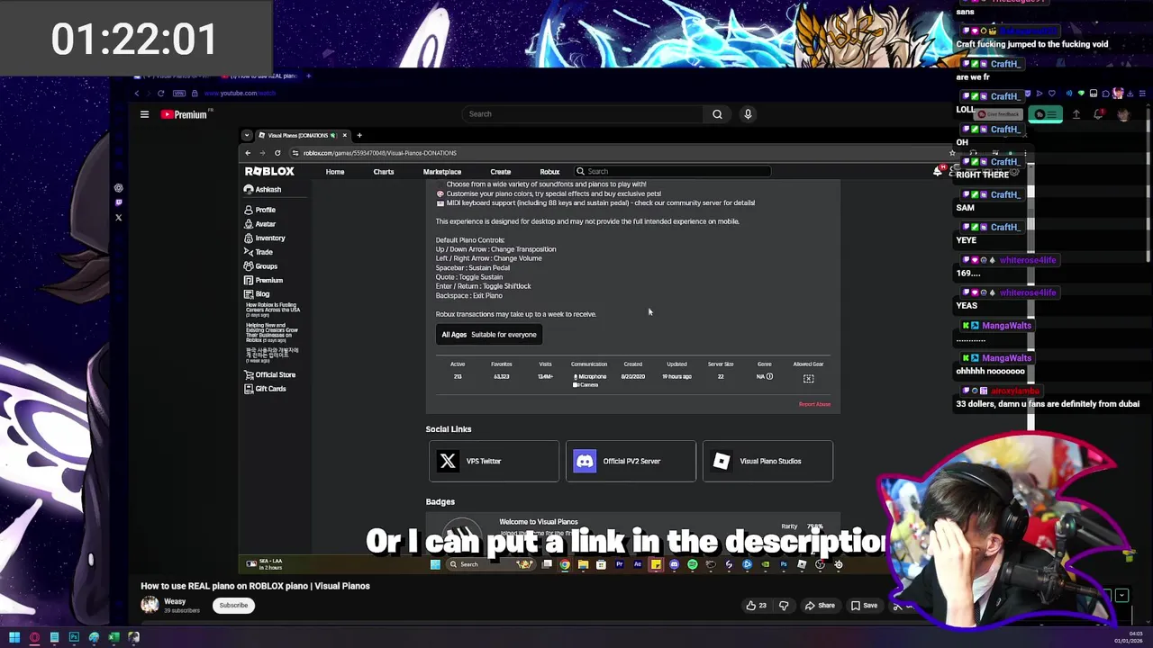Open the Ashkash user profile entry

click(x=262, y=190)
